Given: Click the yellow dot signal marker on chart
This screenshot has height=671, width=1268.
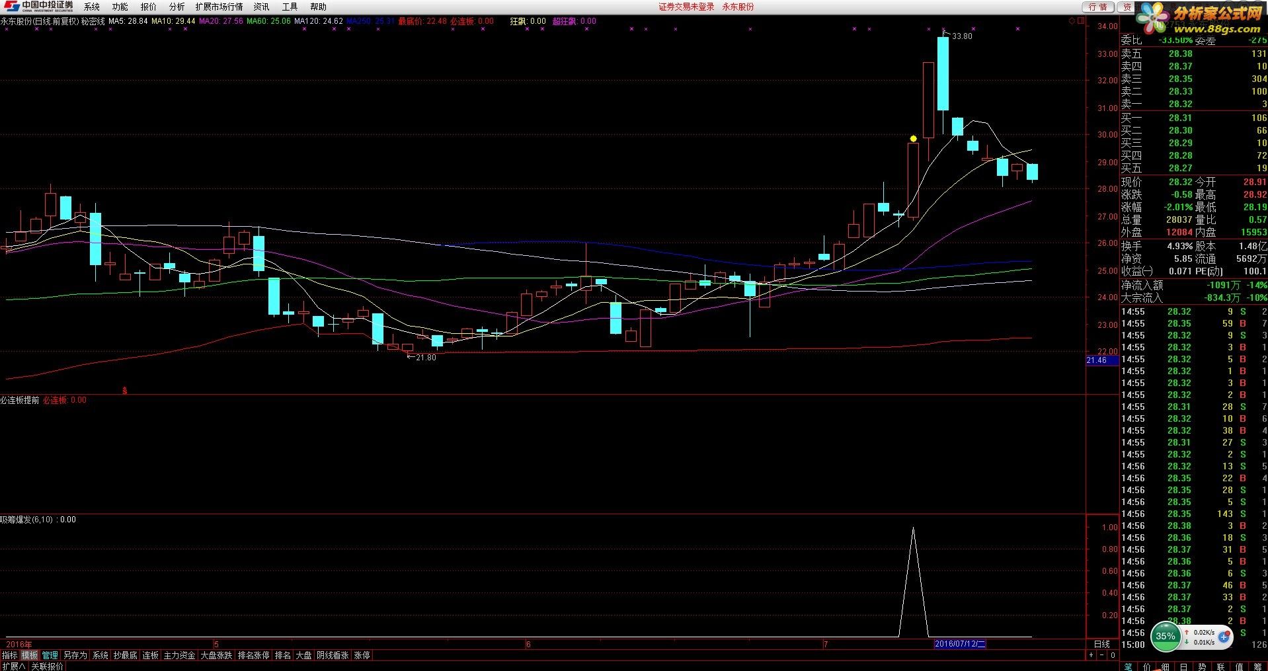Looking at the screenshot, I should point(913,139).
